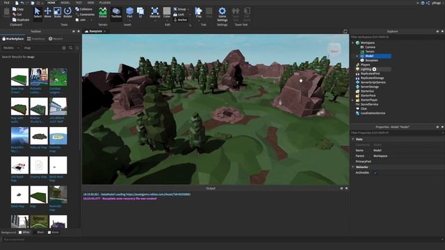Viewport: 445px width, 250px height.
Task: Click the Undo arrow in quick access bar
Action: (x=22, y=3)
